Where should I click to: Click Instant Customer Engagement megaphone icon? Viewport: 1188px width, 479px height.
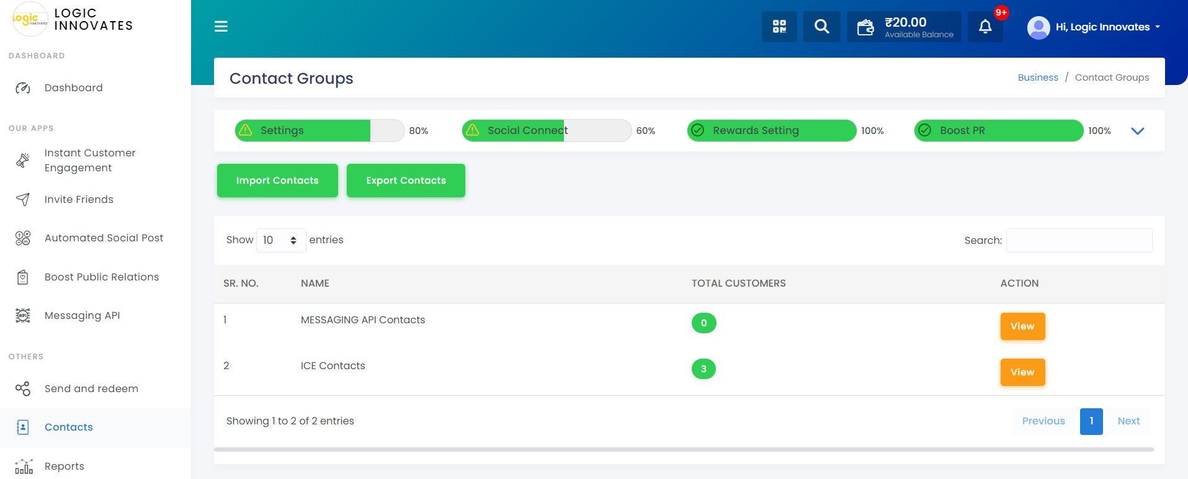point(23,160)
